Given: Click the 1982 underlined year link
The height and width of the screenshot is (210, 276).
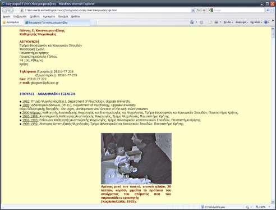Looking at the screenshot, I should point(26,102).
